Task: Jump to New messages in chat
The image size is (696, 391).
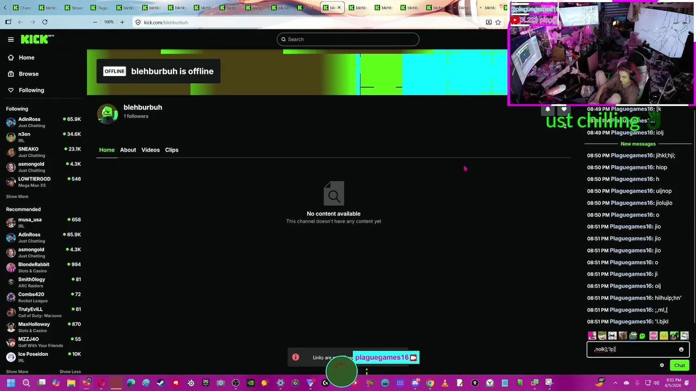Action: [x=638, y=144]
